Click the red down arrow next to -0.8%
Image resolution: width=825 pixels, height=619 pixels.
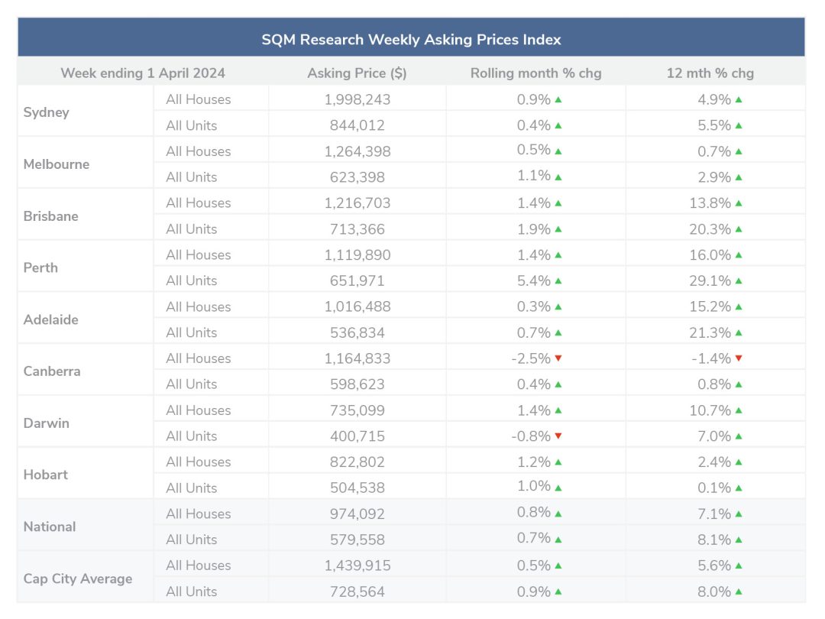(558, 436)
